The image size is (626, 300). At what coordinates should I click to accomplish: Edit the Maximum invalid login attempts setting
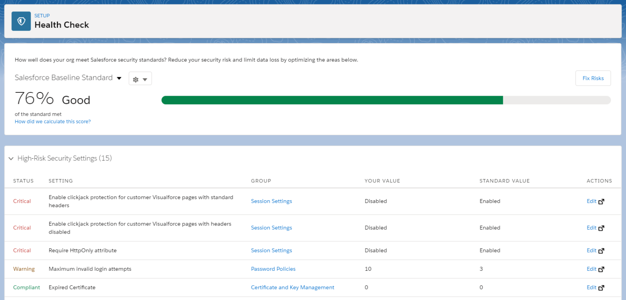click(x=591, y=269)
